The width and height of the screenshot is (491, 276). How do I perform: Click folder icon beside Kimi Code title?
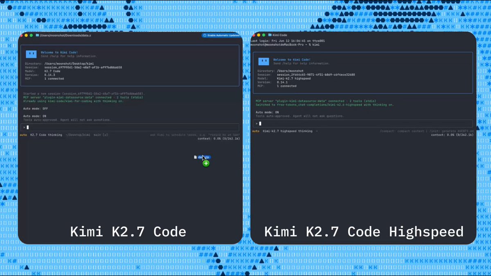pyautogui.click(x=270, y=36)
